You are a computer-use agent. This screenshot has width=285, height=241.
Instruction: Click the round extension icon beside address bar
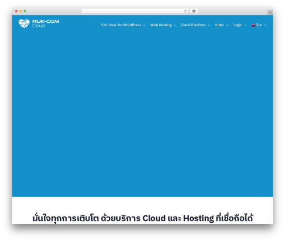194,11
